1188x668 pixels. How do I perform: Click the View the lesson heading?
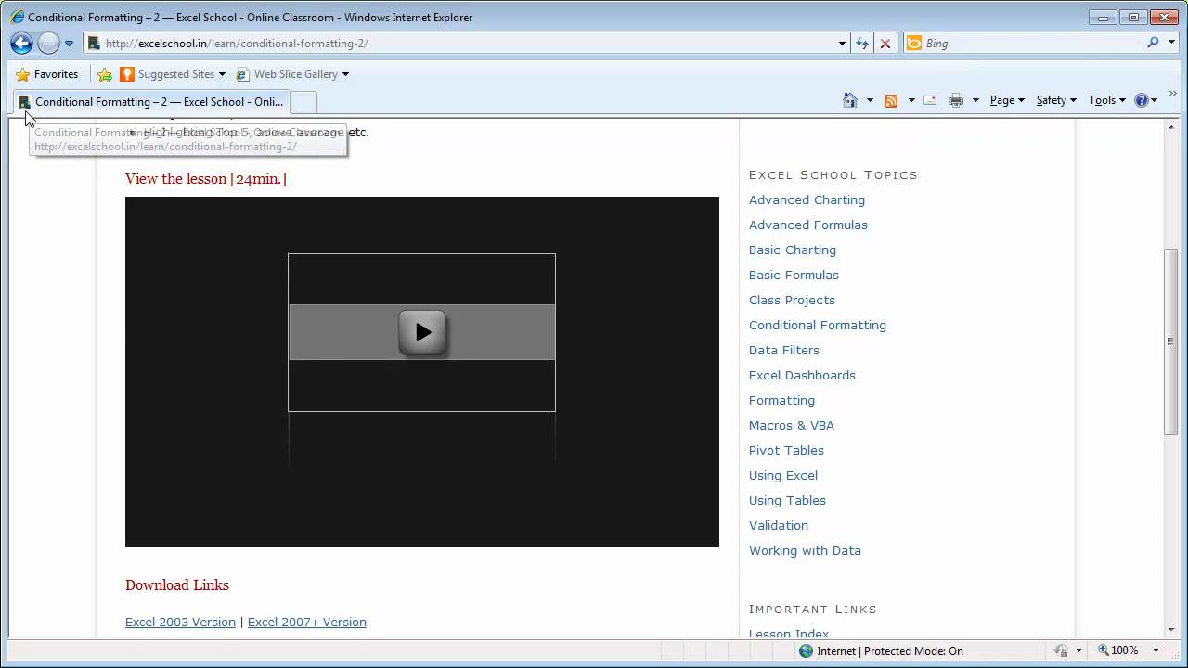[206, 179]
